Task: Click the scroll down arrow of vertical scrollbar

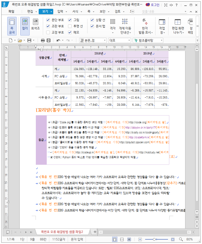Action: point(197,212)
